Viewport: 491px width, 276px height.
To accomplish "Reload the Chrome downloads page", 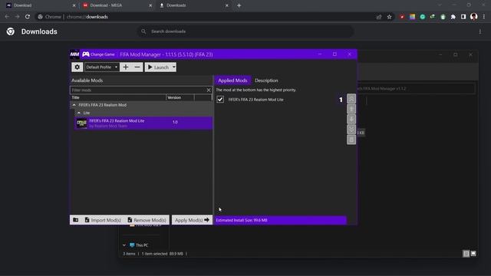I will (28, 17).
